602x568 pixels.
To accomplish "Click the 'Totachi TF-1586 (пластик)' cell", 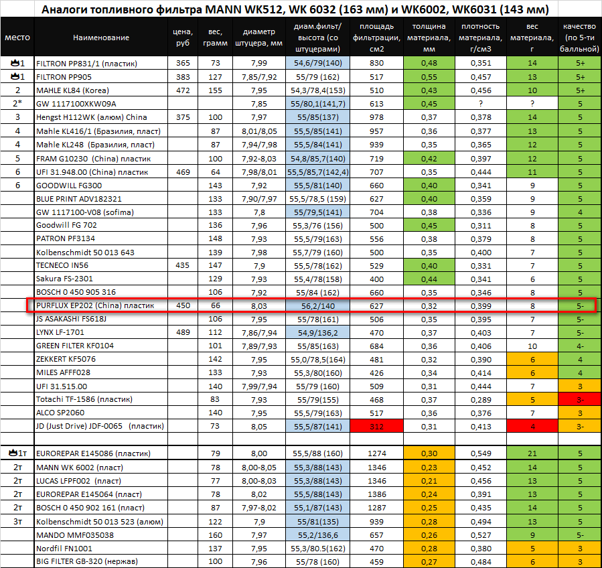I will click(x=101, y=399).
